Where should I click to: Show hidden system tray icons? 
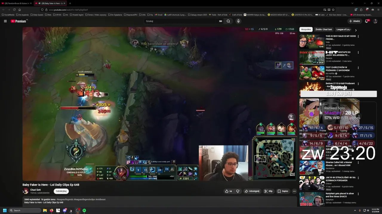(355, 210)
